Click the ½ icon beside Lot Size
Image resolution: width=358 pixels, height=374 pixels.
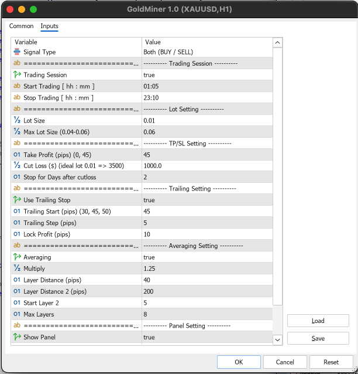[x=17, y=120]
